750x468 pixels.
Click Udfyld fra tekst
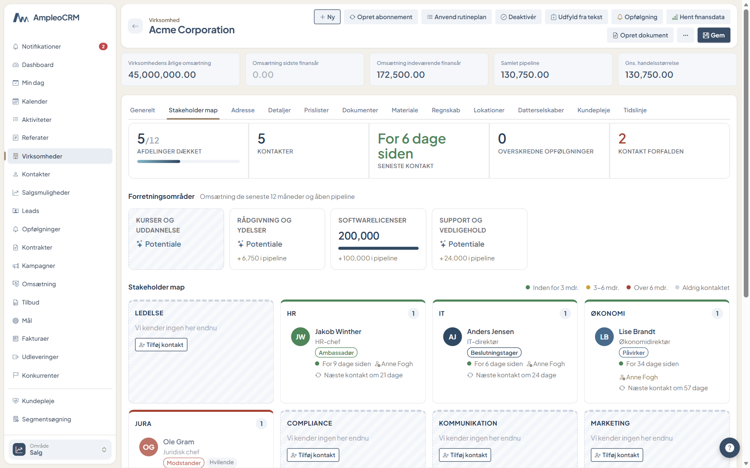(x=576, y=17)
